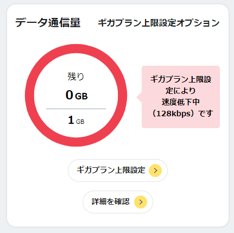
Task: Click the 128kbps text in the notice
Action: (173, 114)
